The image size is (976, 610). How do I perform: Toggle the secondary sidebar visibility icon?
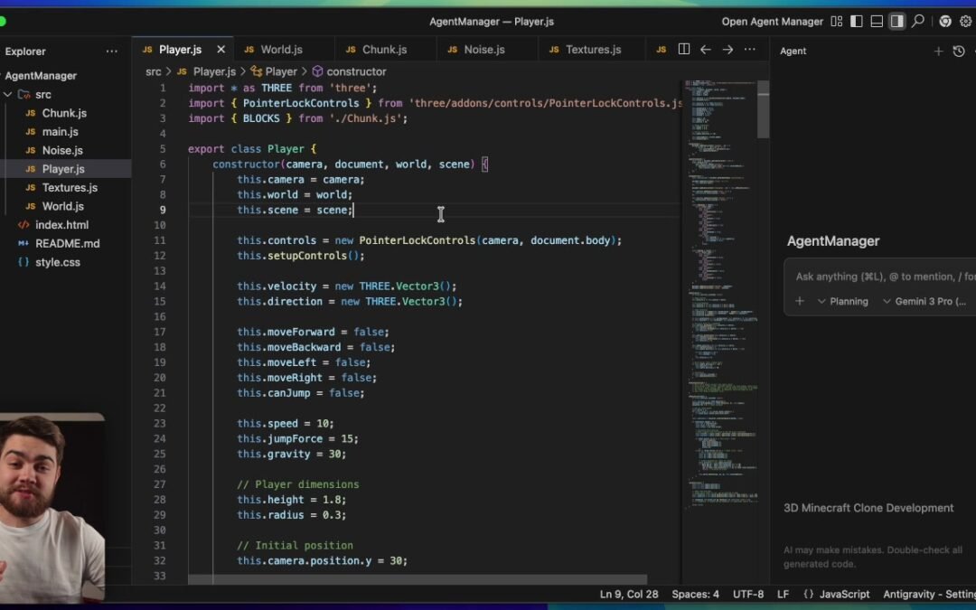coord(896,20)
